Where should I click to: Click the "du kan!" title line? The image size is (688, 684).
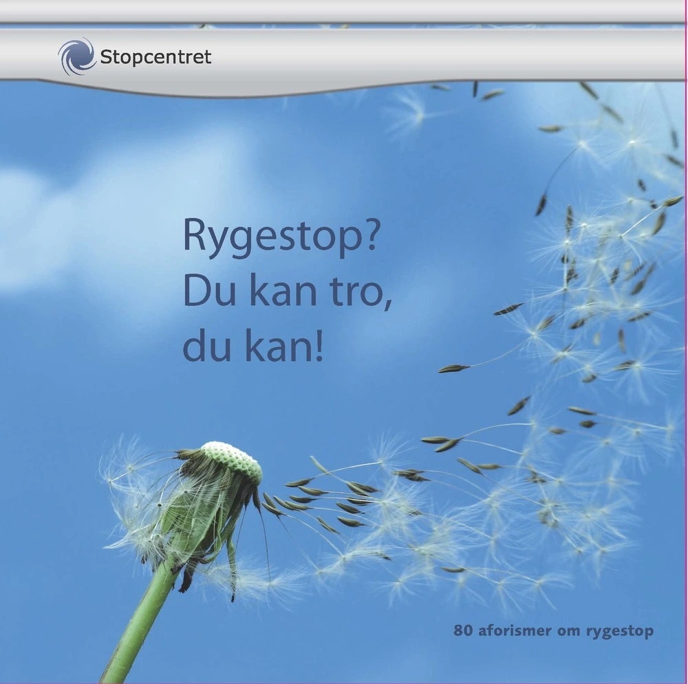tap(252, 346)
